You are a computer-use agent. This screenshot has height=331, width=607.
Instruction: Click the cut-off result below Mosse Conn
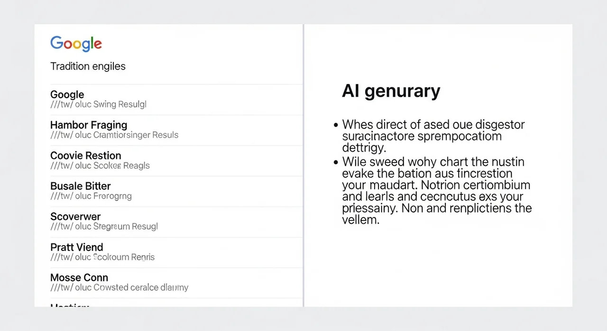click(x=70, y=305)
